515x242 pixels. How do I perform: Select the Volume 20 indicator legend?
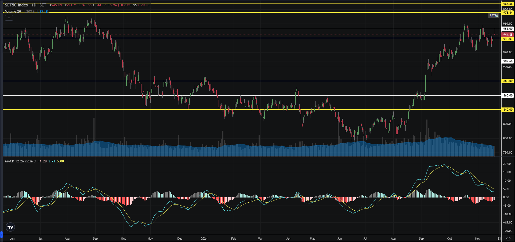(13, 11)
